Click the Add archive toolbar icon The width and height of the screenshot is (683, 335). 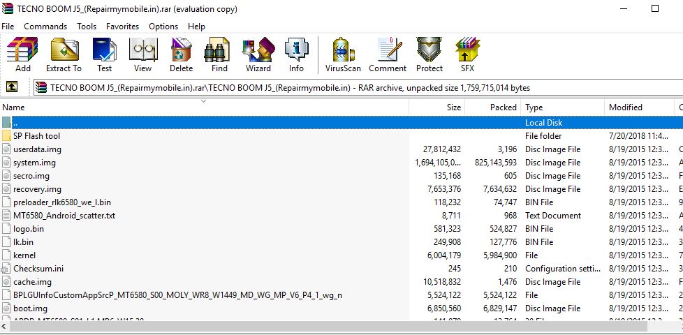tap(22, 55)
